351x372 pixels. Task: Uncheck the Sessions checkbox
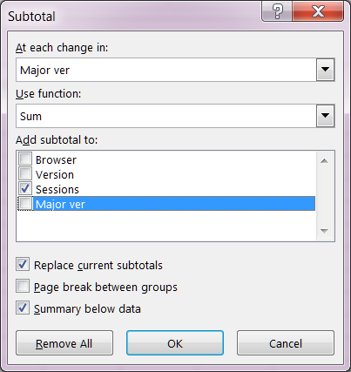click(25, 188)
